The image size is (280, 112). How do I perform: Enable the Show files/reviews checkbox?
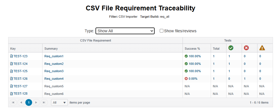(161, 31)
